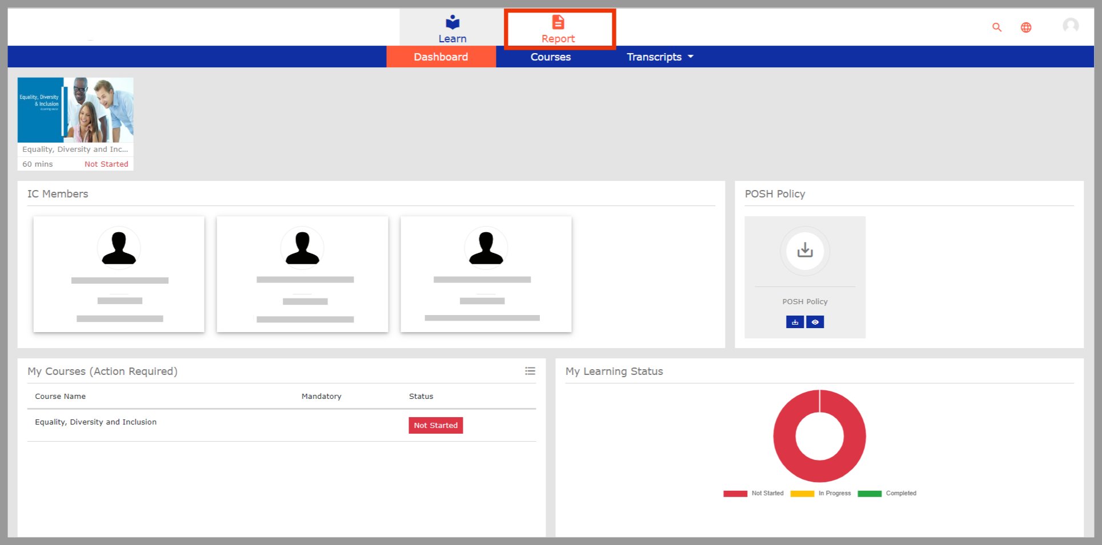The image size is (1102, 545).
Task: Select the Dashboard tab
Action: click(x=440, y=57)
